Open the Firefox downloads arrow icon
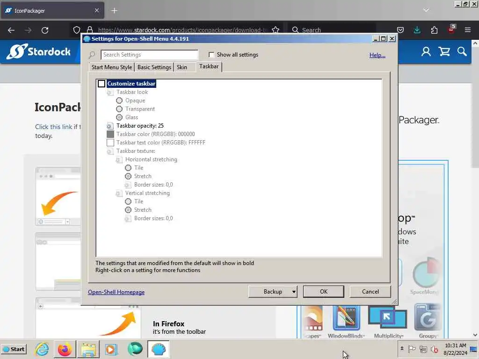This screenshot has width=479, height=359. click(x=417, y=30)
